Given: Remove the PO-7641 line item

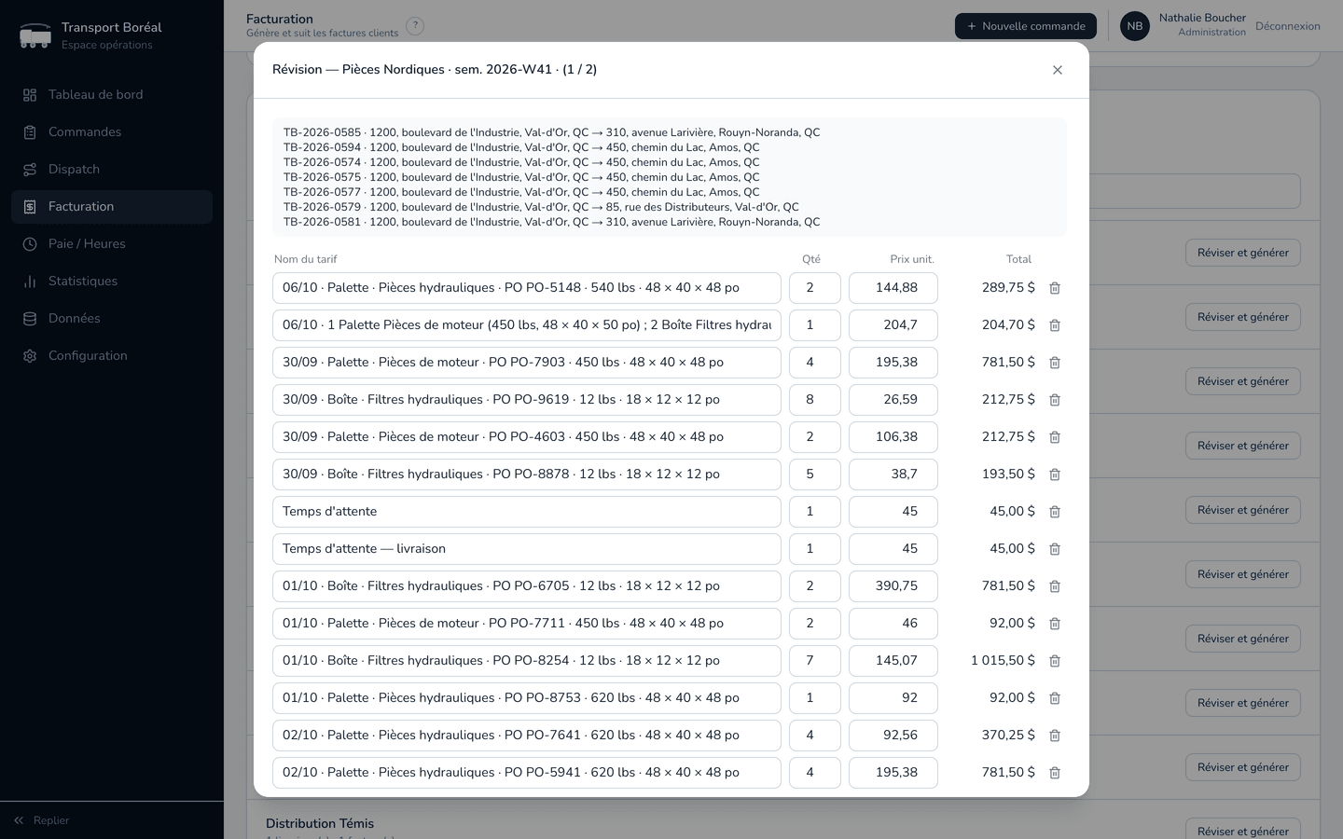Looking at the screenshot, I should [x=1055, y=736].
